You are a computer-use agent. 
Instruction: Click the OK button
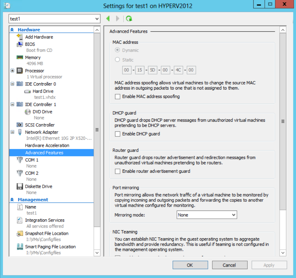(x=190, y=265)
